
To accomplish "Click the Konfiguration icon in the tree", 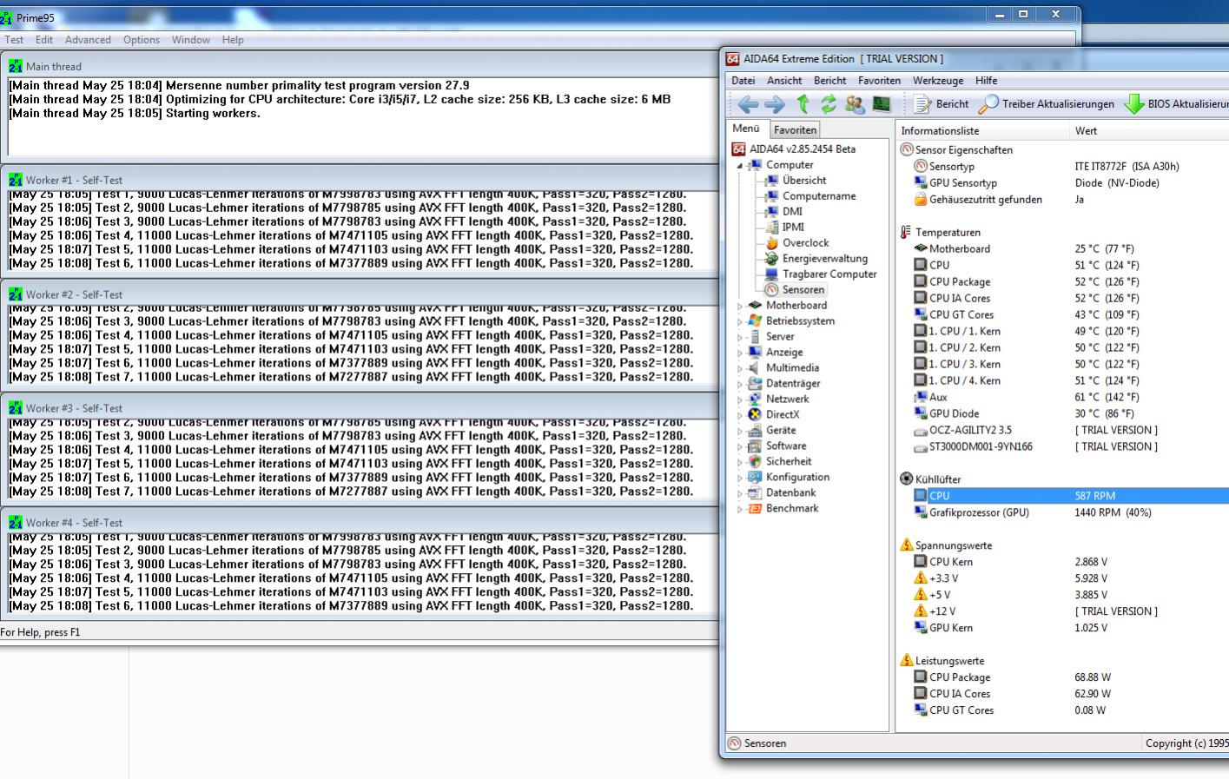I will coord(755,478).
